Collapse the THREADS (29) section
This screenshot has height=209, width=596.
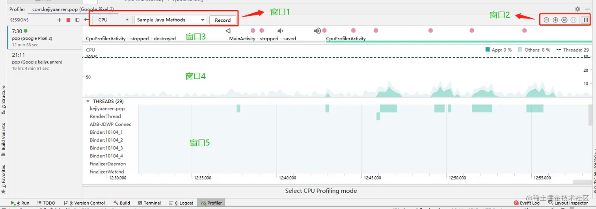pos(88,101)
